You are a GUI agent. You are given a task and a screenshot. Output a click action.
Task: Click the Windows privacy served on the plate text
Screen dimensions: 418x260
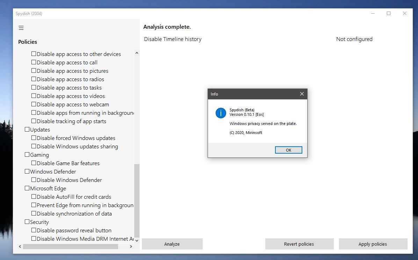[x=263, y=124]
